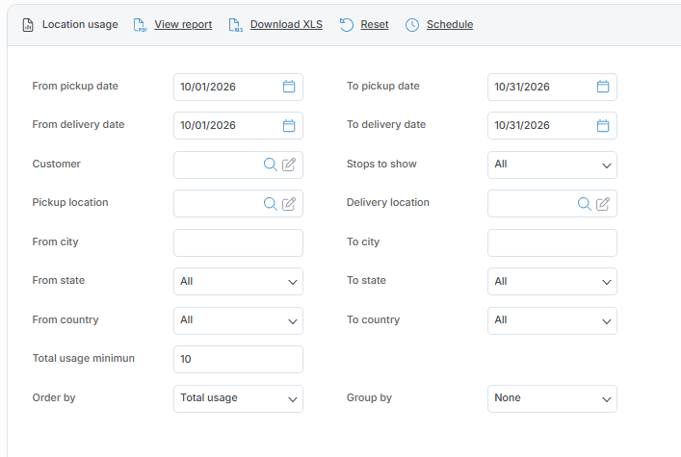Expand the To state dropdown

(x=552, y=282)
